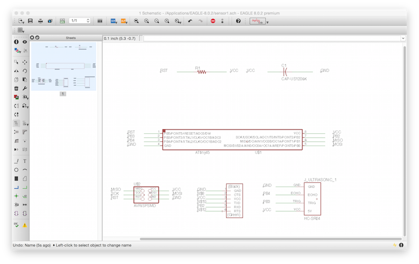Viewport: 419px width, 264px height.
Task: Select the active Name tool
Action: 16,123
